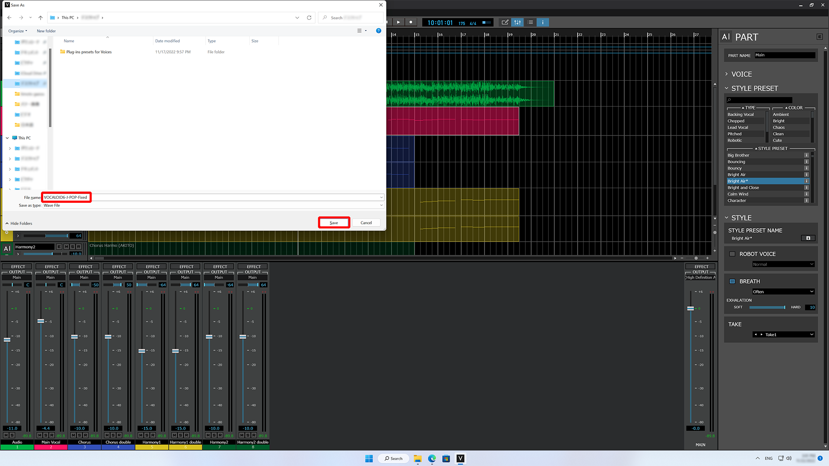Open the Windows Start menu
The width and height of the screenshot is (829, 466).
pyautogui.click(x=369, y=458)
